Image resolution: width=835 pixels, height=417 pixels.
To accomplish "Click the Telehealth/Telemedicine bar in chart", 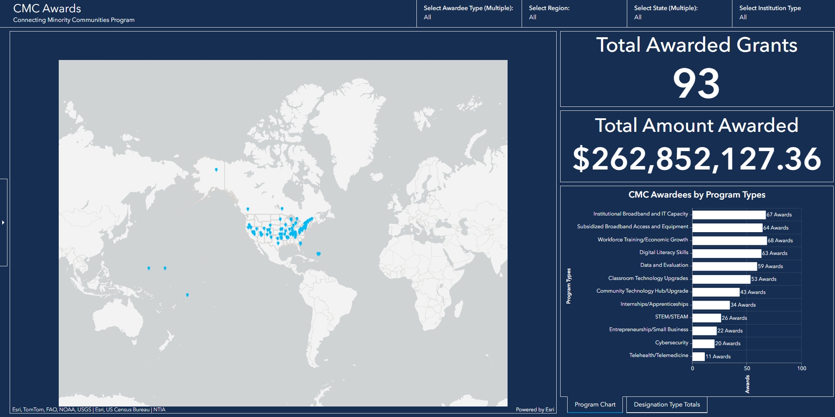I will pos(698,357).
